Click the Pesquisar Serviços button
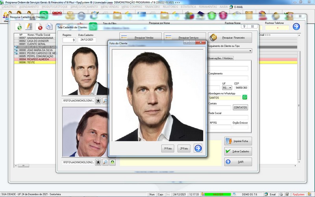315x197 pixels. 185,37
